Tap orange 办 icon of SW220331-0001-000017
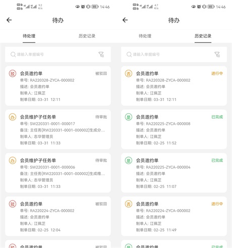Screen dimensions: 232x248 click(13, 117)
